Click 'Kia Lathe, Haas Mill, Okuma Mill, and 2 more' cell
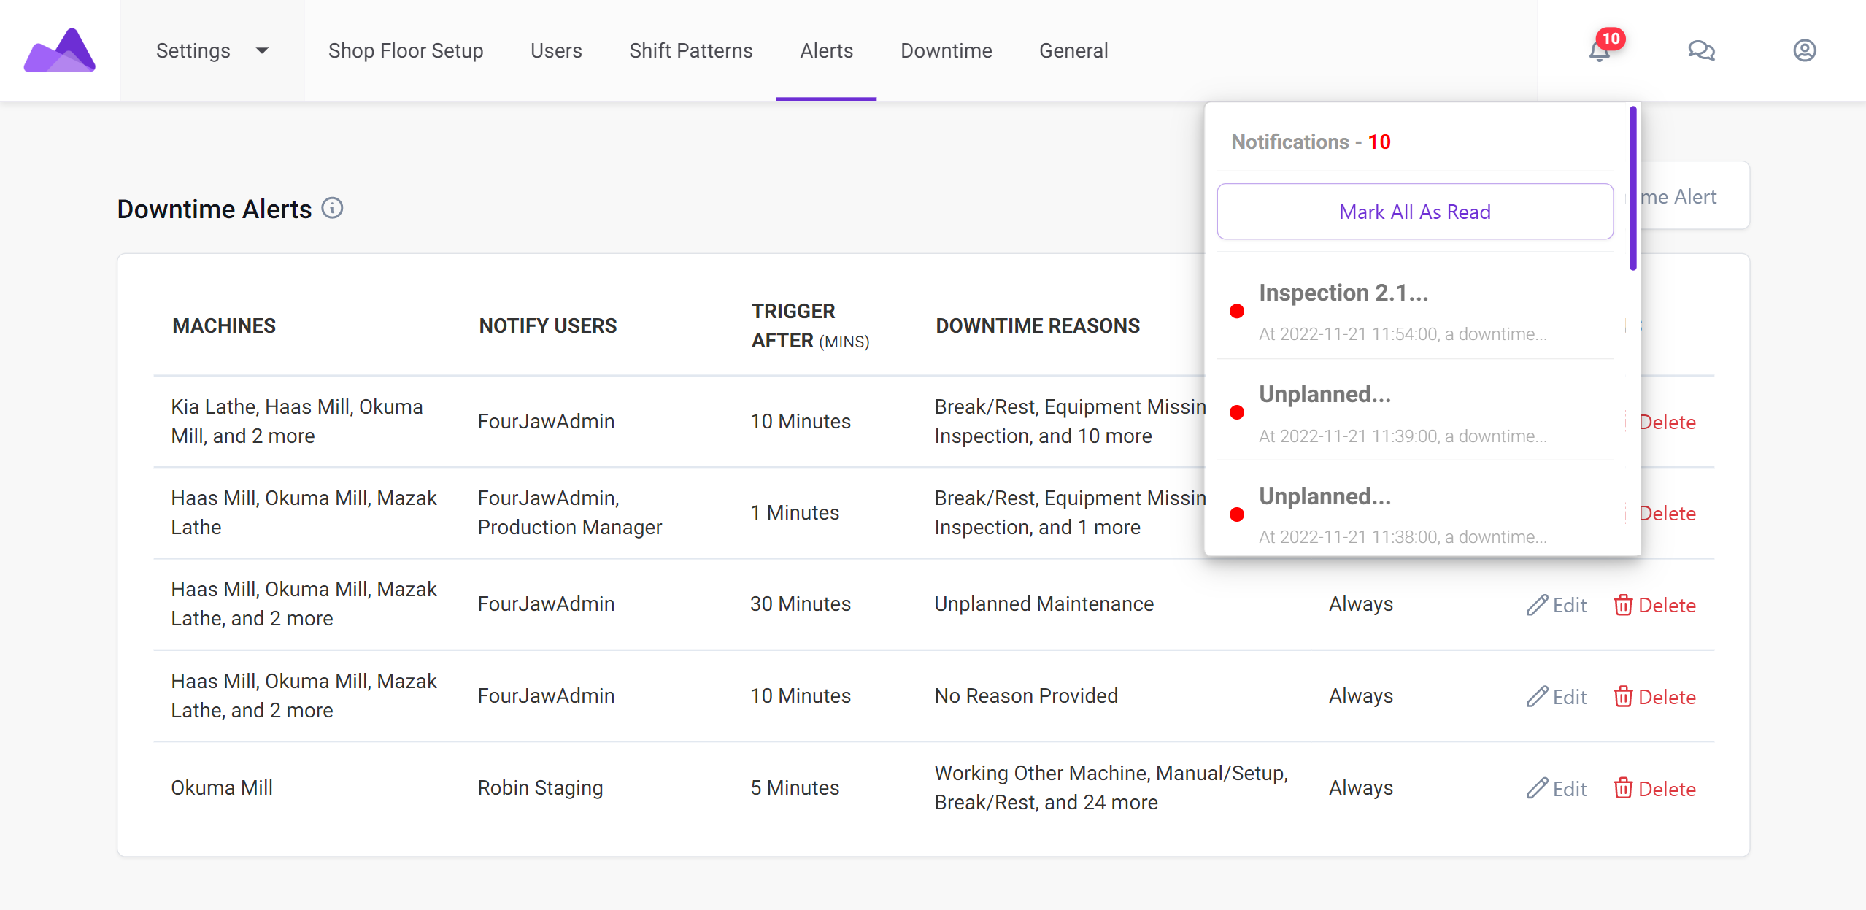 [297, 421]
